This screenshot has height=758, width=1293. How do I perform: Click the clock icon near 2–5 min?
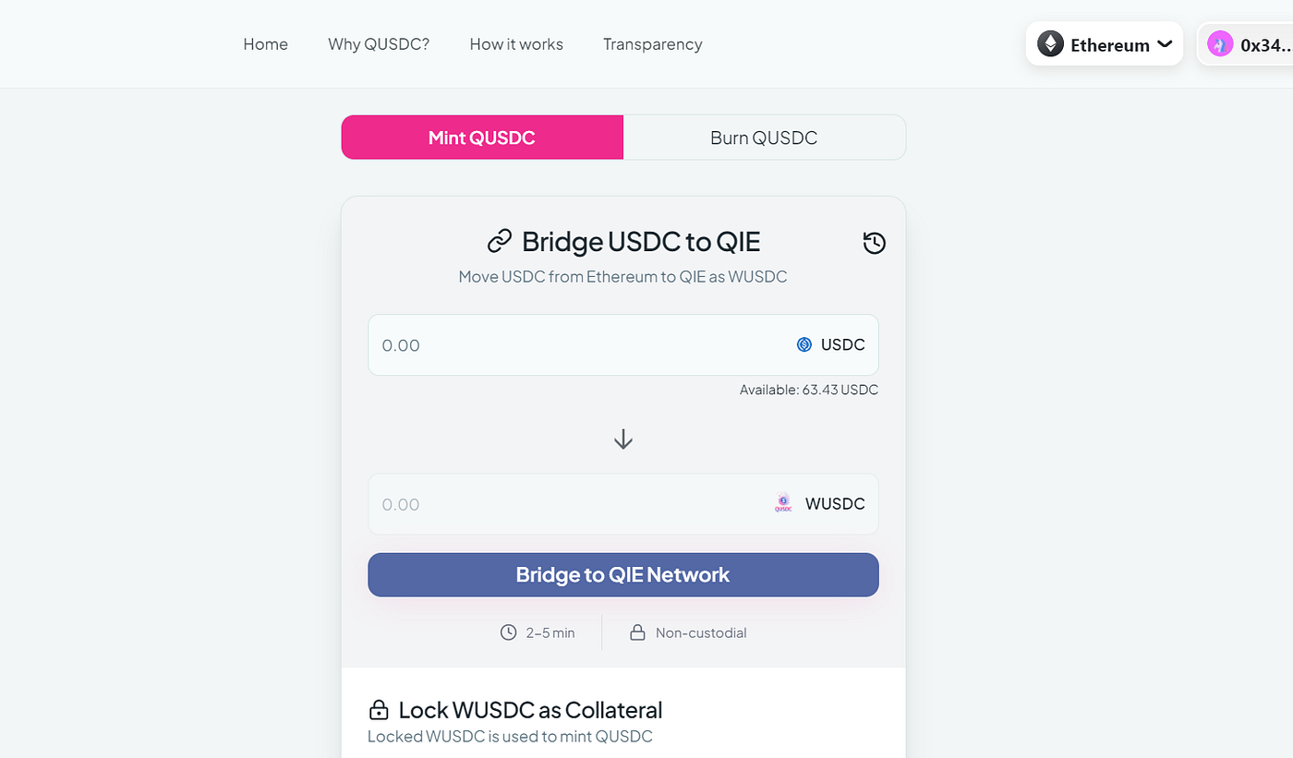[x=508, y=632]
